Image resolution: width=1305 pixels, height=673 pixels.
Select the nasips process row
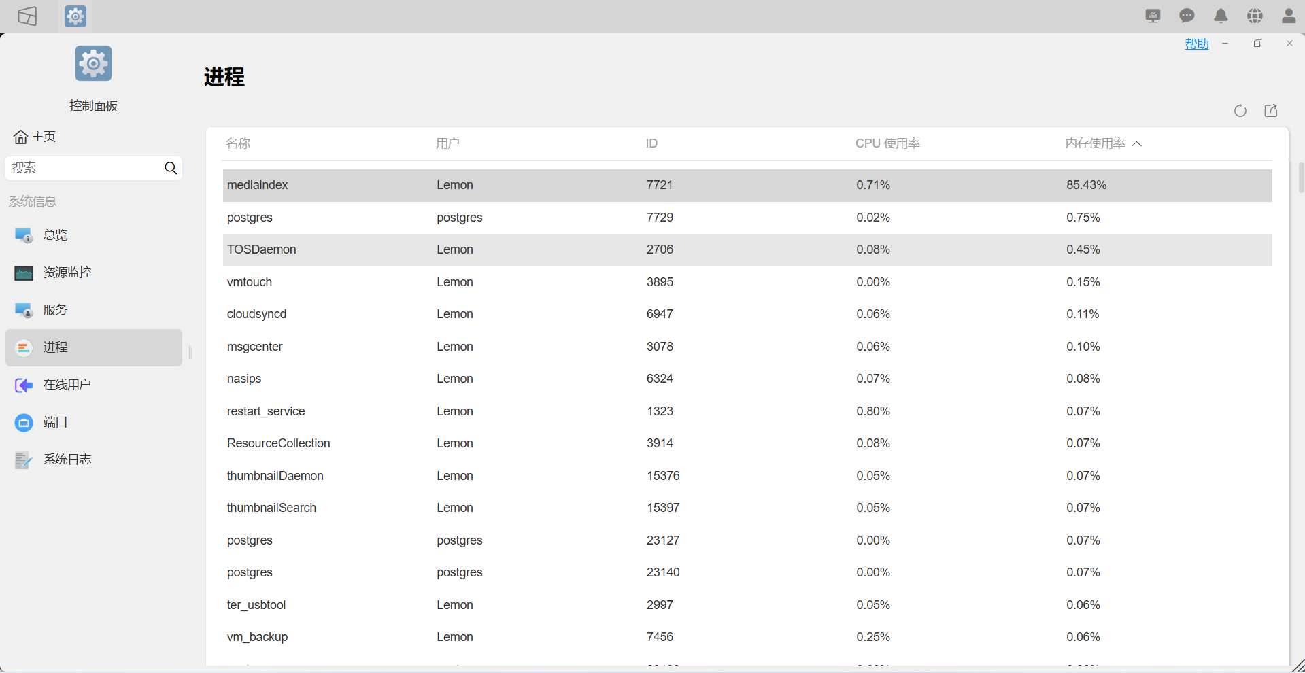[x=747, y=379]
